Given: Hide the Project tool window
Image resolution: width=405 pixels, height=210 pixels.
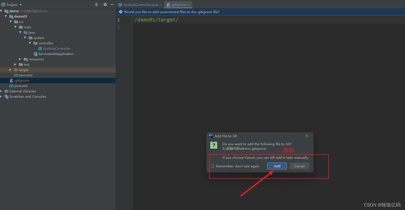Looking at the screenshot, I should click(112, 5).
